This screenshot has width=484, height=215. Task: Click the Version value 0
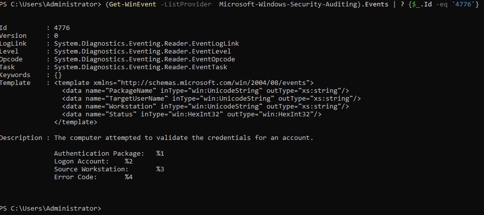point(56,36)
